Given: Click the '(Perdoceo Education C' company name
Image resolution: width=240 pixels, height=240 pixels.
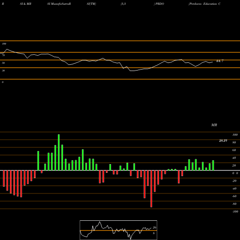Looking at the screenshot, I should tap(204, 4).
